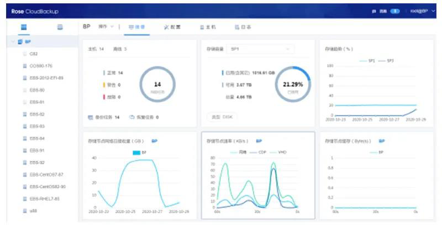Open the 操作 dropdown next to BP
The height and width of the screenshot is (225, 442).
coord(106,27)
